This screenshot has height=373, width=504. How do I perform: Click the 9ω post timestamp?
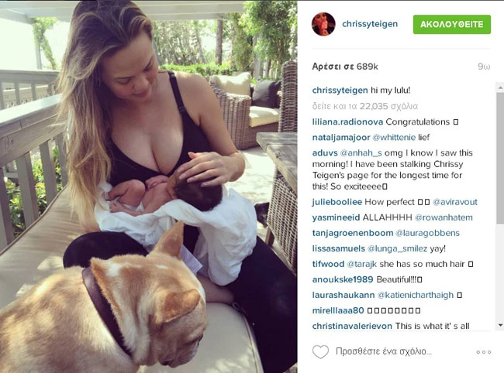point(484,67)
